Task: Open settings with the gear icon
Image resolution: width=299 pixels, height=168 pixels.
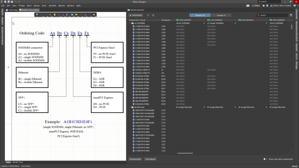Action: click(x=267, y=6)
